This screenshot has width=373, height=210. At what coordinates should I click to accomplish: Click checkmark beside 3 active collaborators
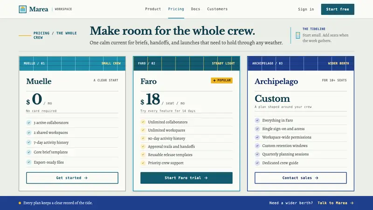coord(29,123)
